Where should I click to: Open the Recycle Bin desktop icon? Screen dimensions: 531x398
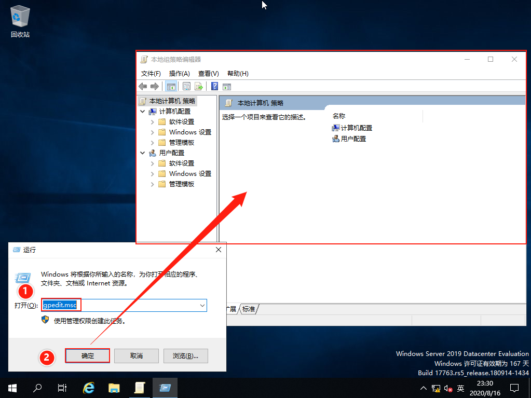point(20,21)
